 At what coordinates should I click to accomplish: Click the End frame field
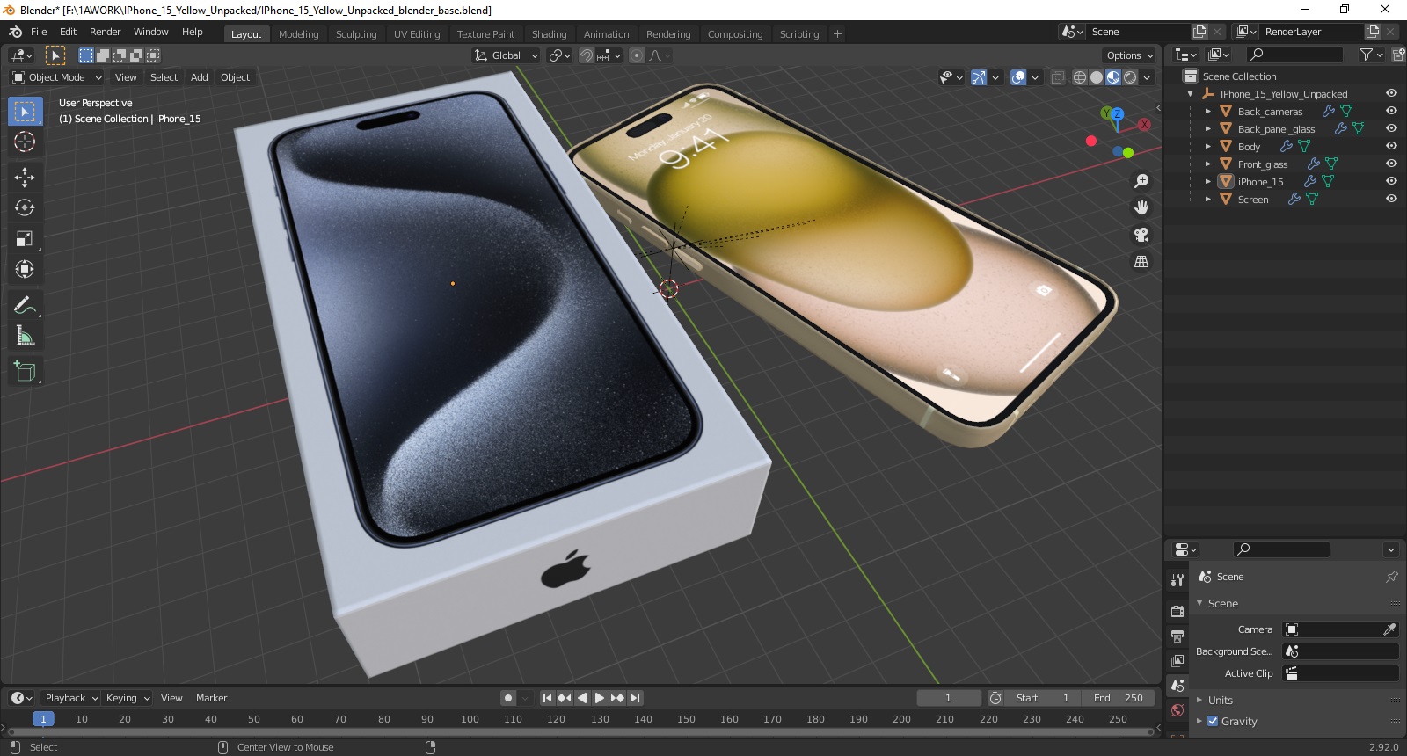1118,698
